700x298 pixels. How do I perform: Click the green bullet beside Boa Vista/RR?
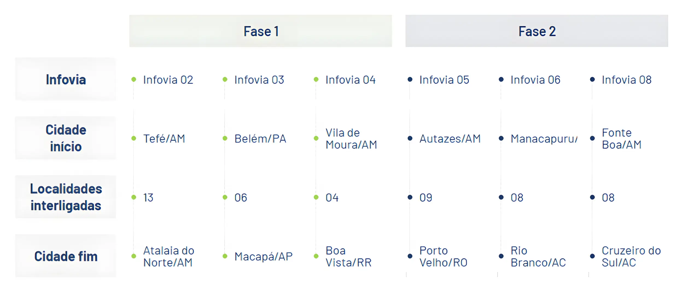[x=316, y=256]
